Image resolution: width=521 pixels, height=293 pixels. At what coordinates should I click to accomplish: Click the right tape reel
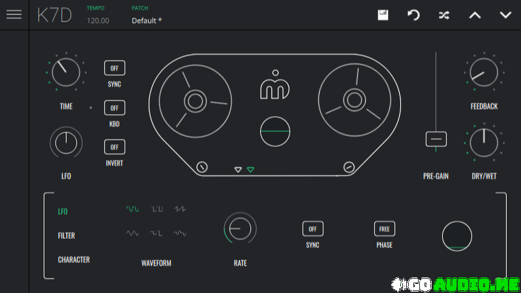pos(355,100)
